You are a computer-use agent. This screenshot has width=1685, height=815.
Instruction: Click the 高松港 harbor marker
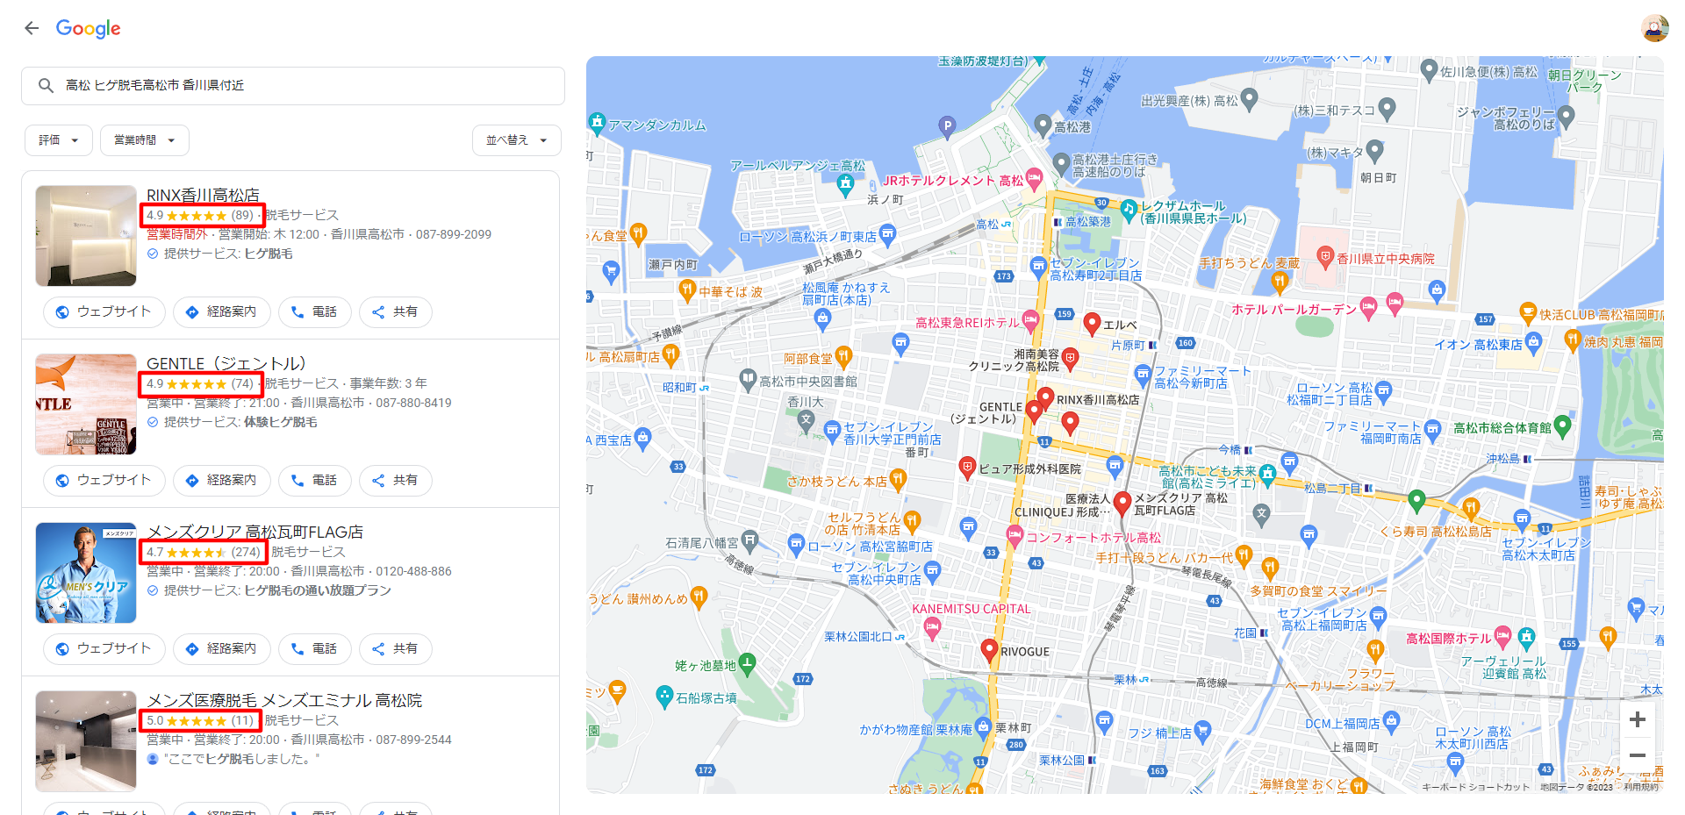(x=1043, y=125)
